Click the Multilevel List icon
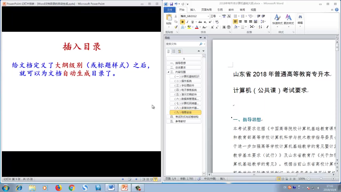 coord(250,16)
